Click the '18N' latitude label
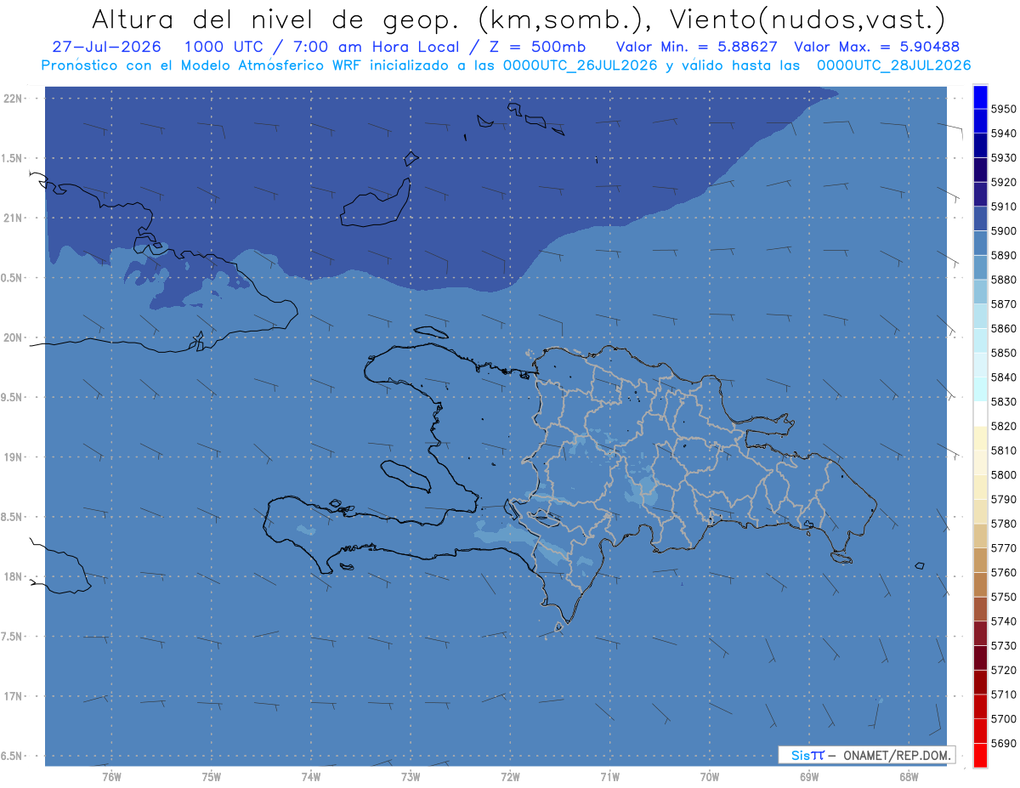Viewport: 1020px width, 788px height. (x=14, y=576)
